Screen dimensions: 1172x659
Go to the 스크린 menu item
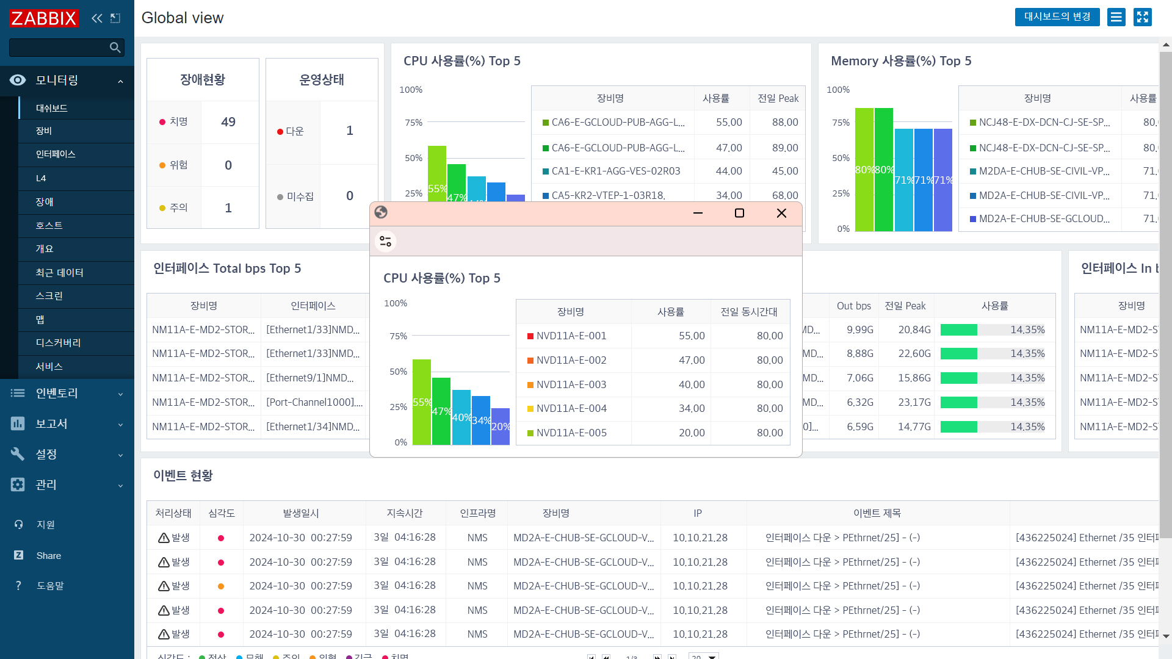coord(76,296)
